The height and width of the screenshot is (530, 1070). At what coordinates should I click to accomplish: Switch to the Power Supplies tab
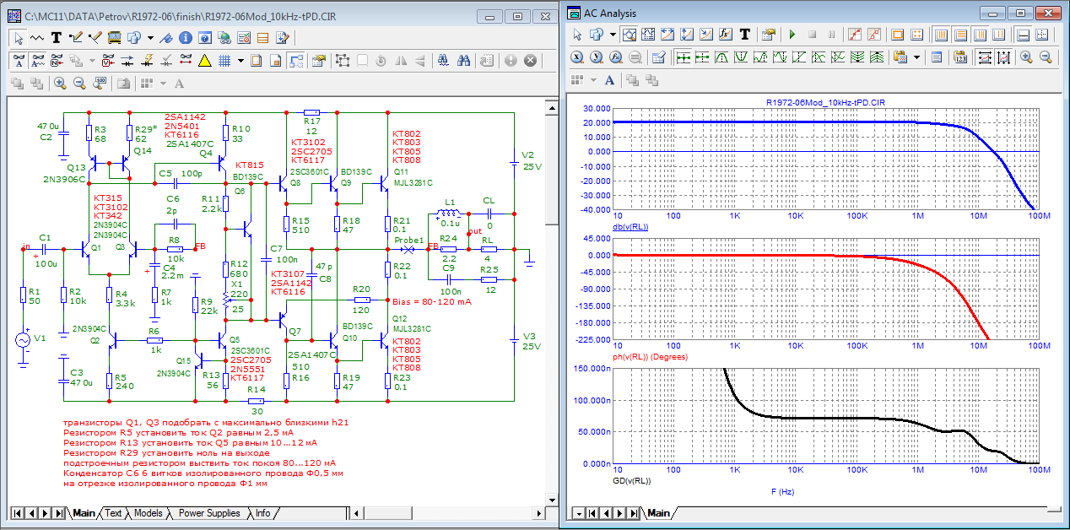point(208,513)
